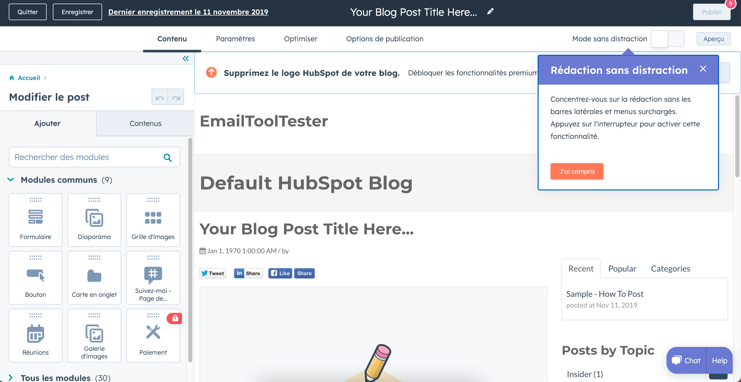Search for a specific module
Image resolution: width=741 pixels, height=382 pixels.
click(93, 157)
